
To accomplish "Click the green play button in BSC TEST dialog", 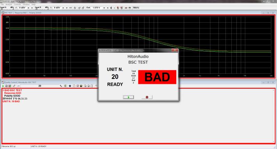I will (x=128, y=97).
